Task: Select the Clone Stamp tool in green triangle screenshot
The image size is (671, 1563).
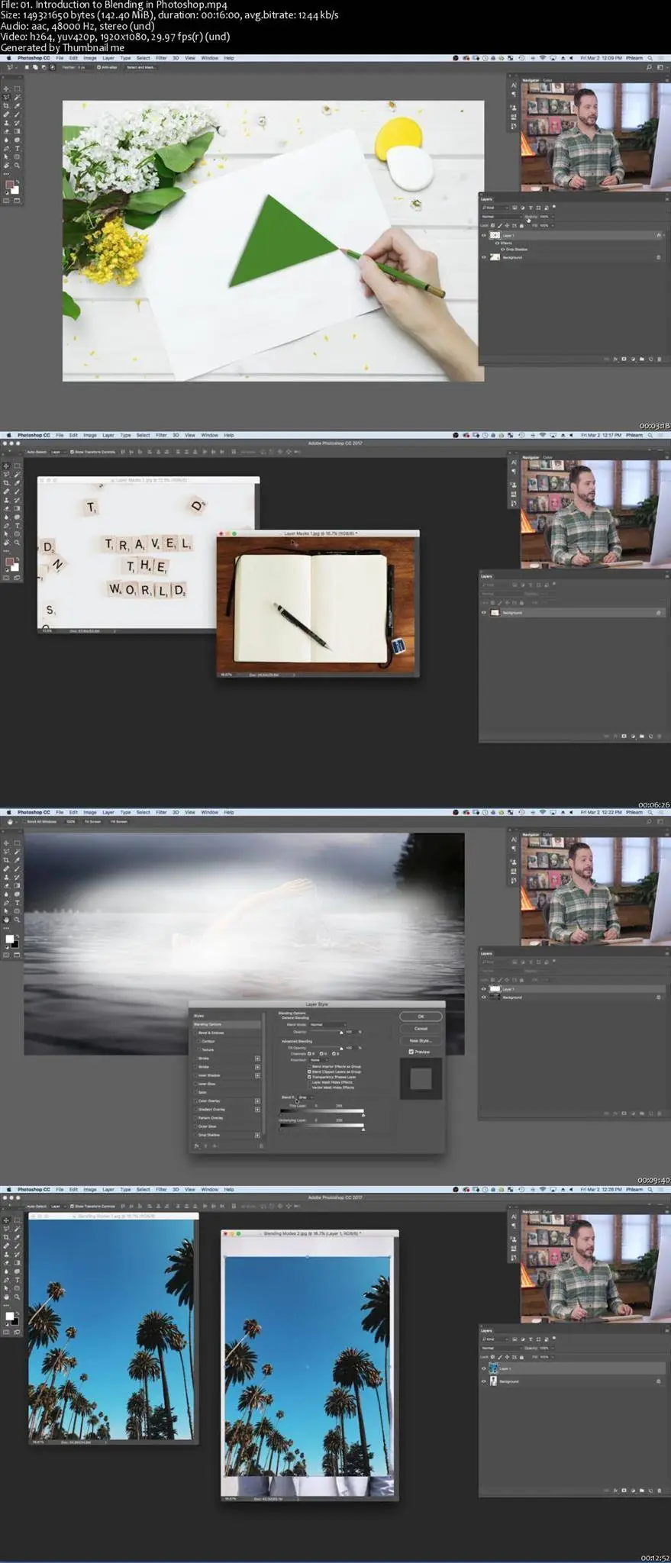Action: click(7, 122)
